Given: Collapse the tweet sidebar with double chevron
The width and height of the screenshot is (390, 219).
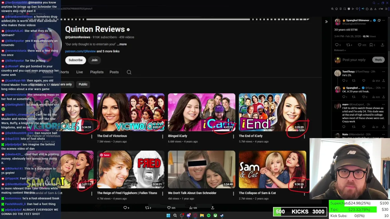Looking at the screenshot, I should pyautogui.click(x=326, y=22).
